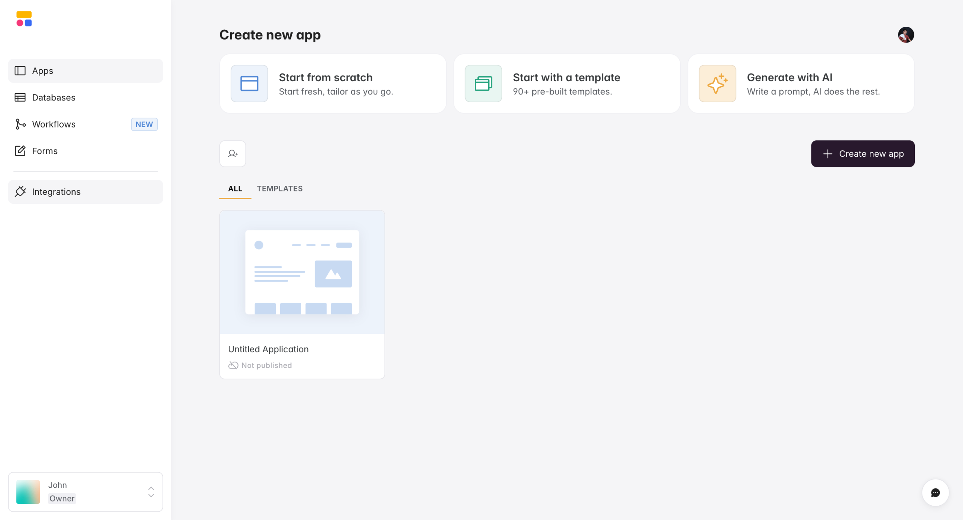
Task: Open the Integrations plug icon
Action: (x=20, y=192)
